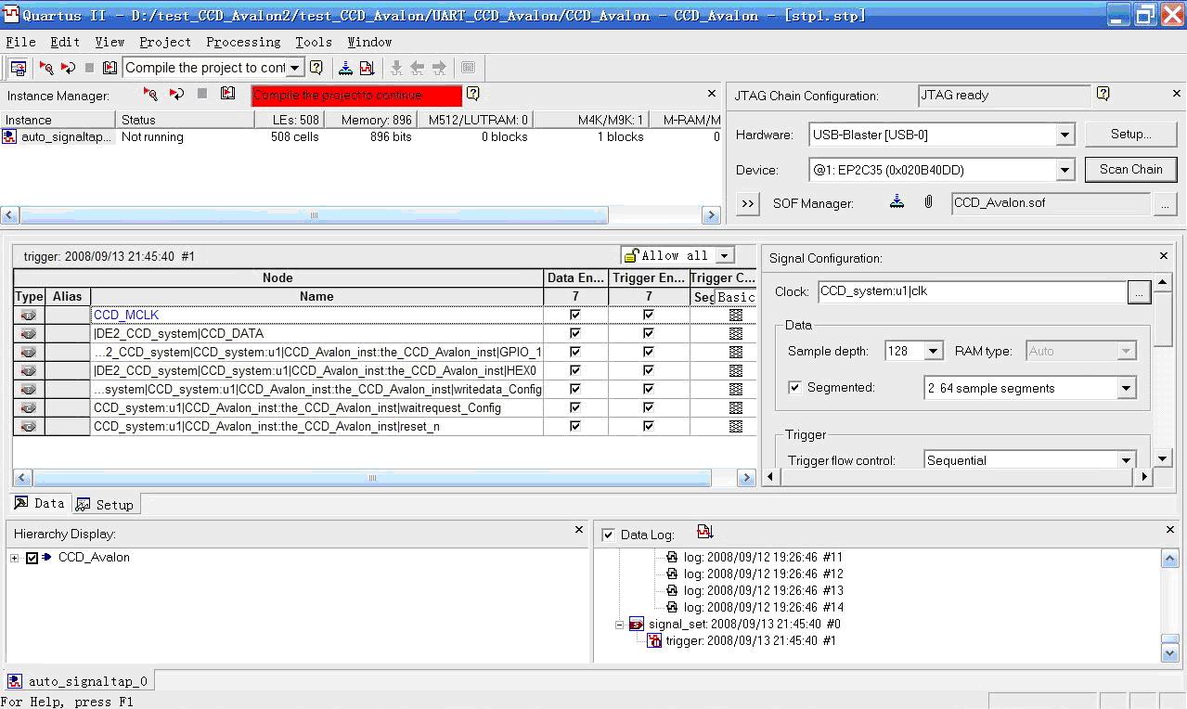Click the Data Log red waveform icon
The height and width of the screenshot is (709, 1187).
click(x=704, y=532)
